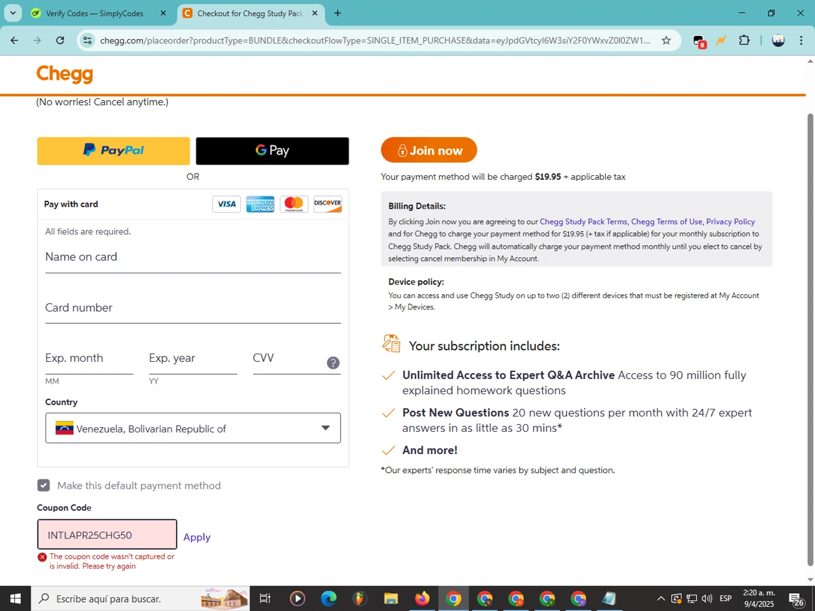Click the American Express card icon
Viewport: 815px width, 611px height.
point(260,204)
